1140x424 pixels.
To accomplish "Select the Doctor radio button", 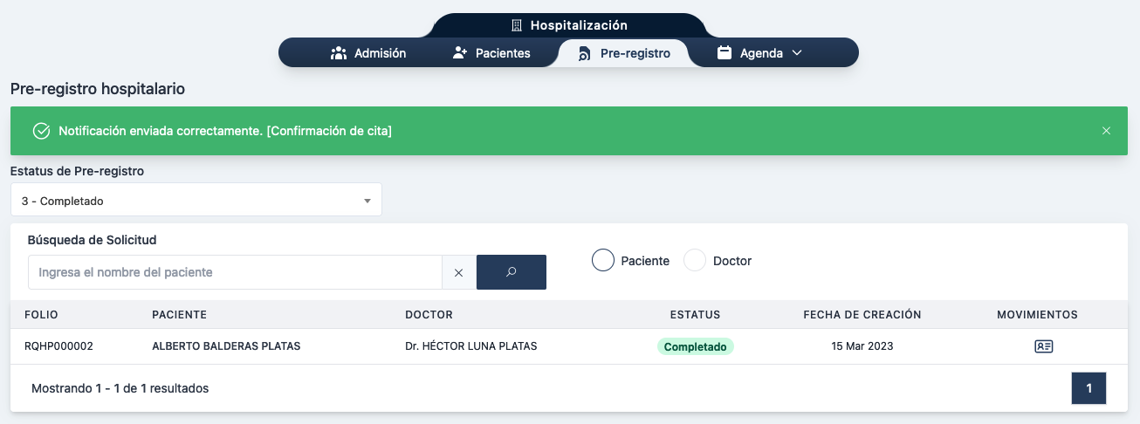I will [x=695, y=261].
